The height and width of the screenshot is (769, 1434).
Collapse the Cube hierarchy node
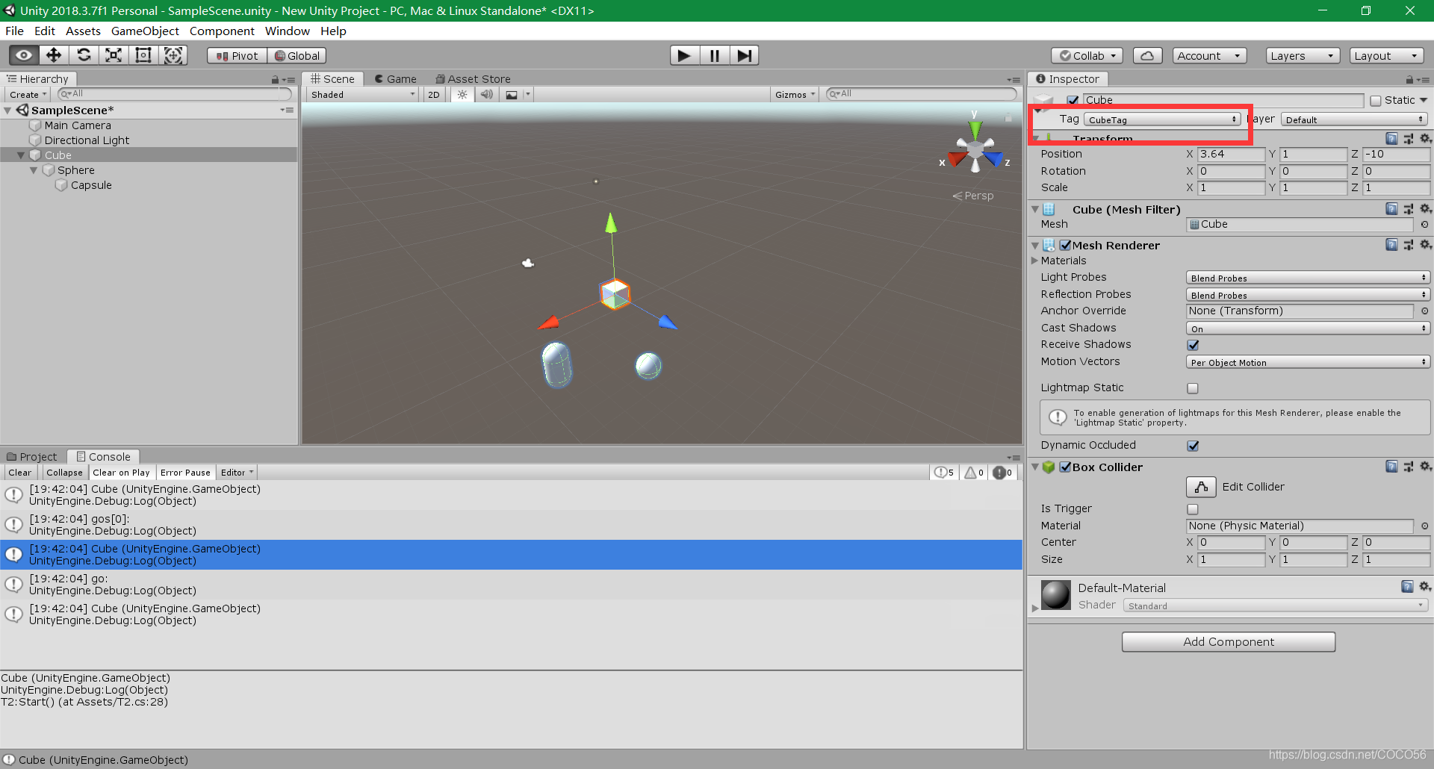(21, 155)
